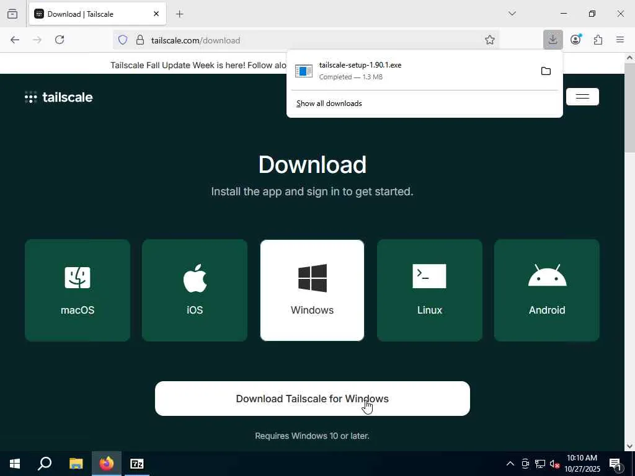Click the Fall Update Week banner text

(198, 65)
